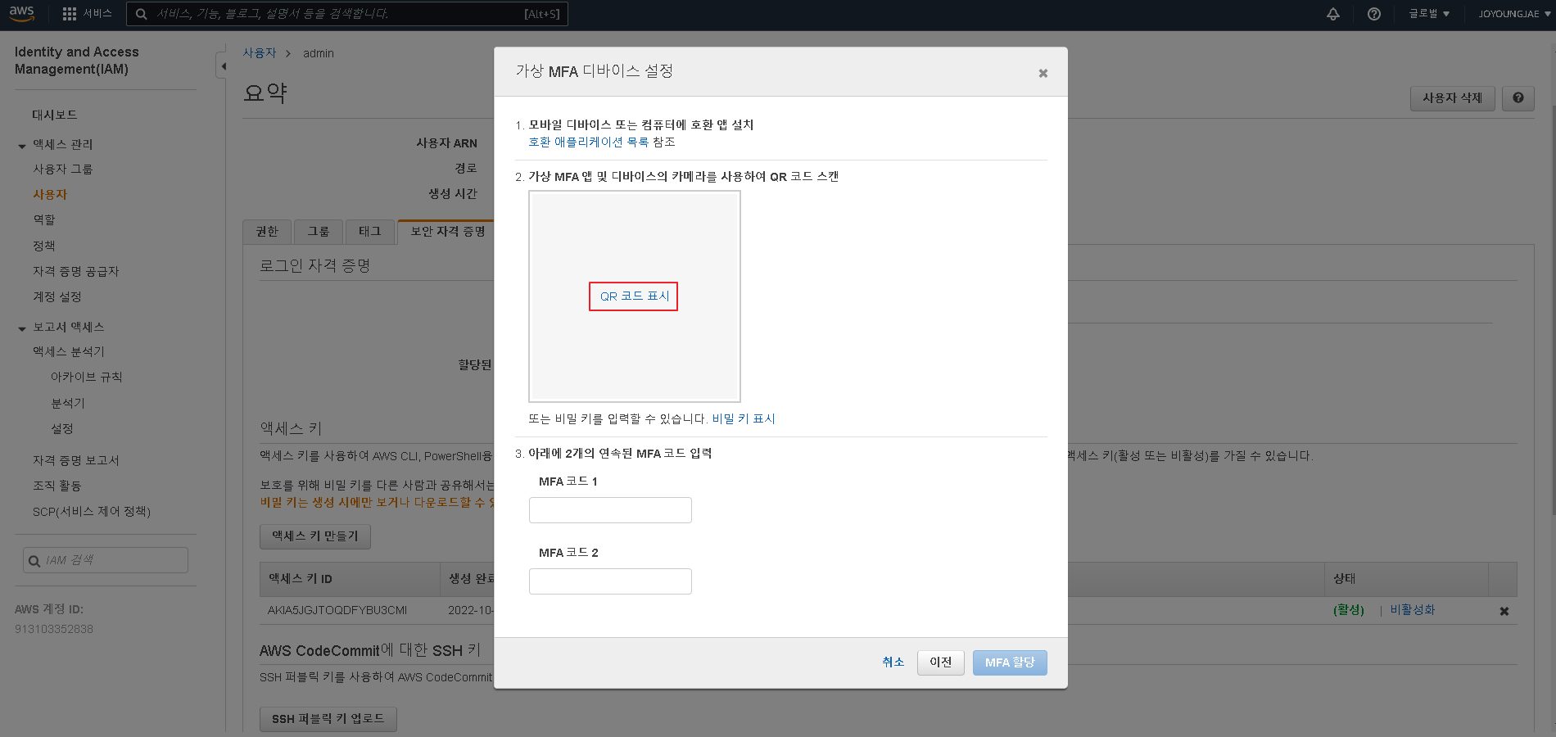Click the IAM search magnifier icon
This screenshot has width=1556, height=737.
coord(34,561)
